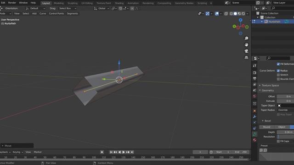
Task: Enable the Stretch checkbox
Action: tap(278, 75)
